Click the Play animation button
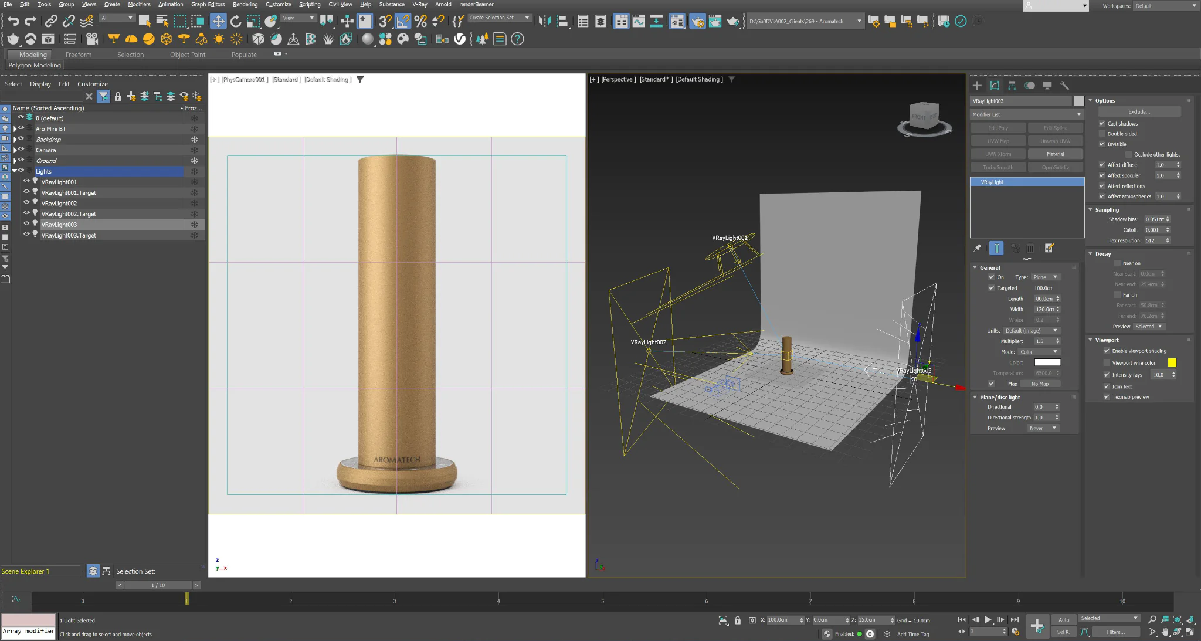 point(988,620)
